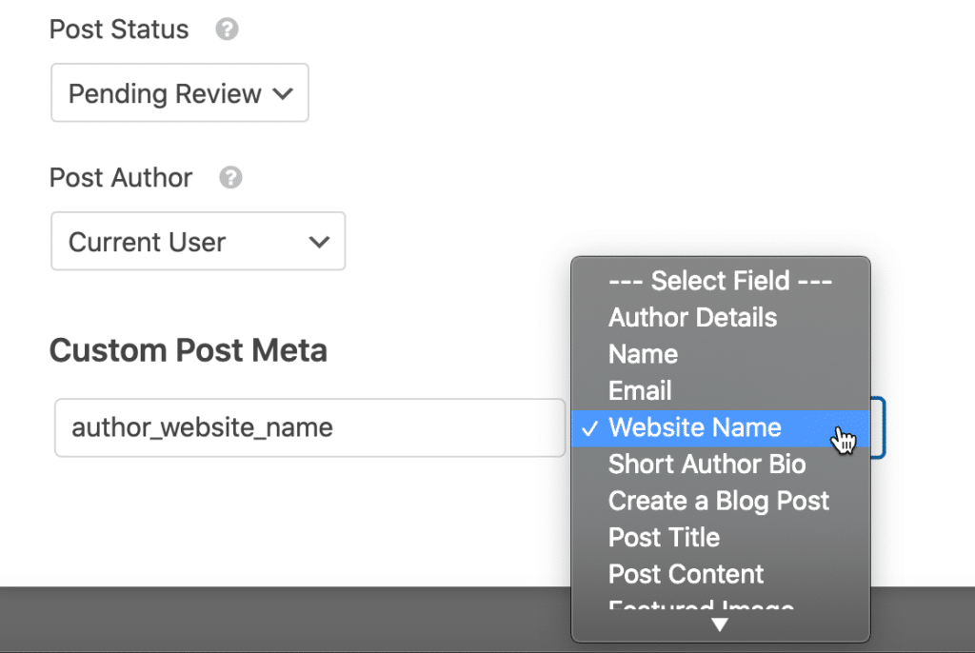Choose 'Name' in the field menu
Screen dimensions: 975x653
643,354
